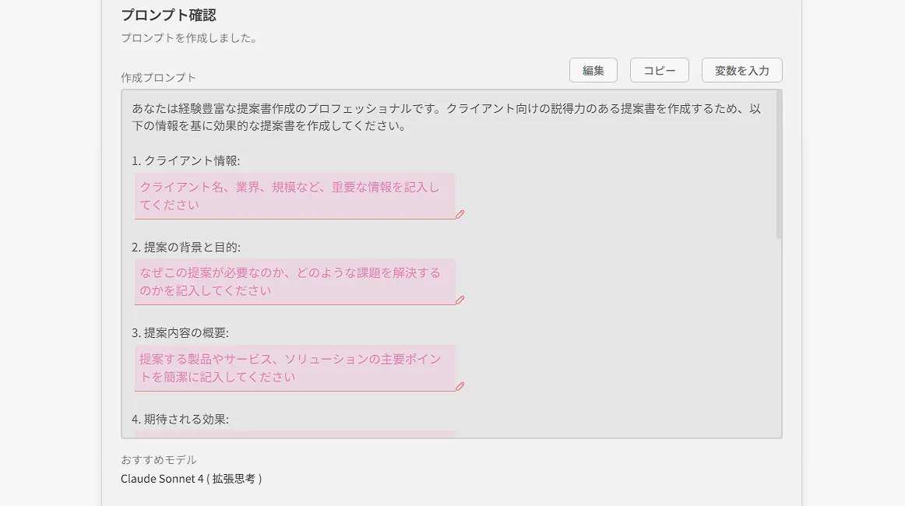
Task: Click the 3. 提案内容の概要 label
Action: pos(180,332)
